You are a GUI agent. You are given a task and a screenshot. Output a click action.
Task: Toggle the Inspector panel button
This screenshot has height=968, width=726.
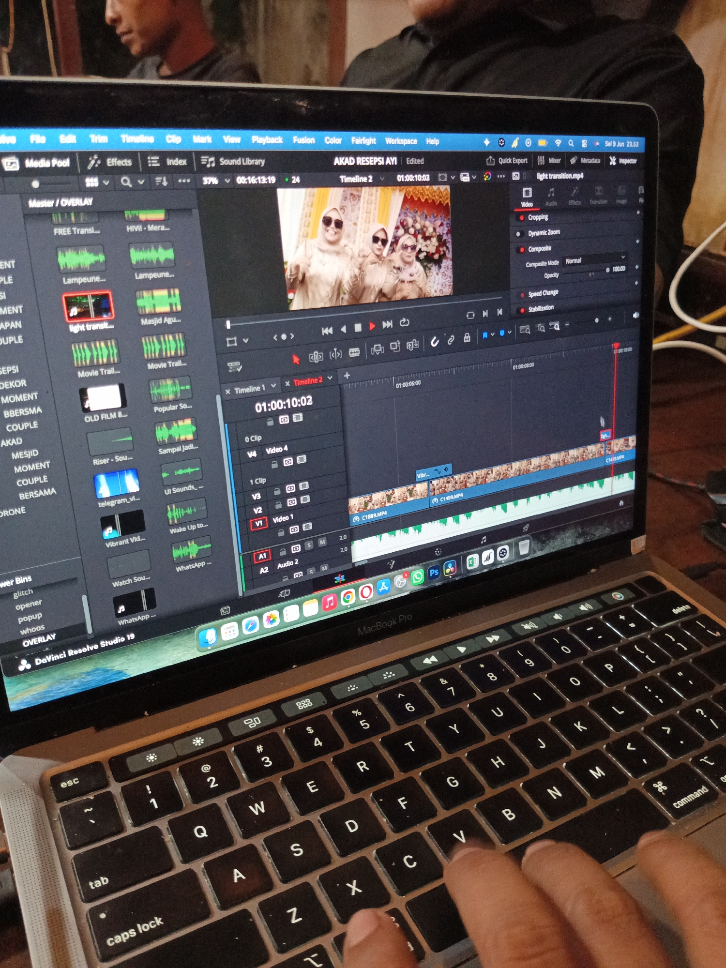point(623,160)
